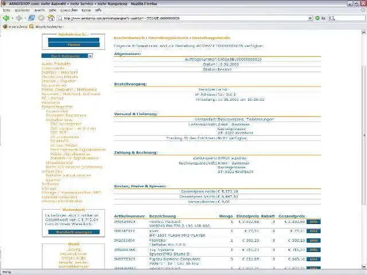The image size is (367, 275).
Task: Open 'Storage / Massenspeicher' category
Action: pos(71,192)
